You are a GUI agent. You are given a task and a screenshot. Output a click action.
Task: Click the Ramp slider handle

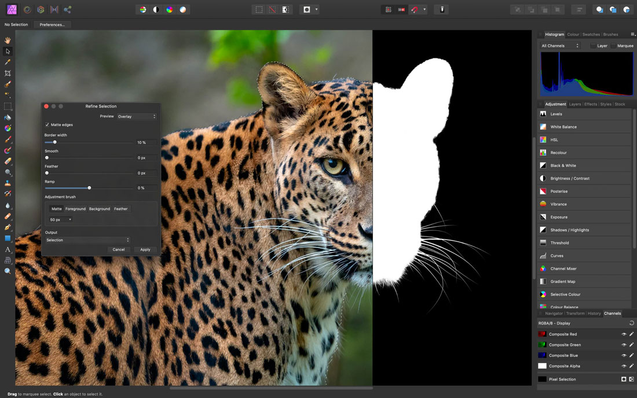point(89,188)
